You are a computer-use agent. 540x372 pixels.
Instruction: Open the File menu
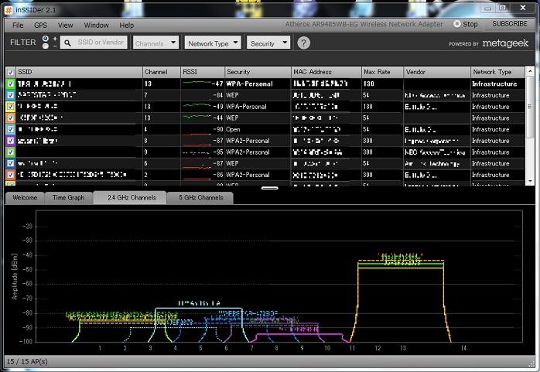coord(18,25)
